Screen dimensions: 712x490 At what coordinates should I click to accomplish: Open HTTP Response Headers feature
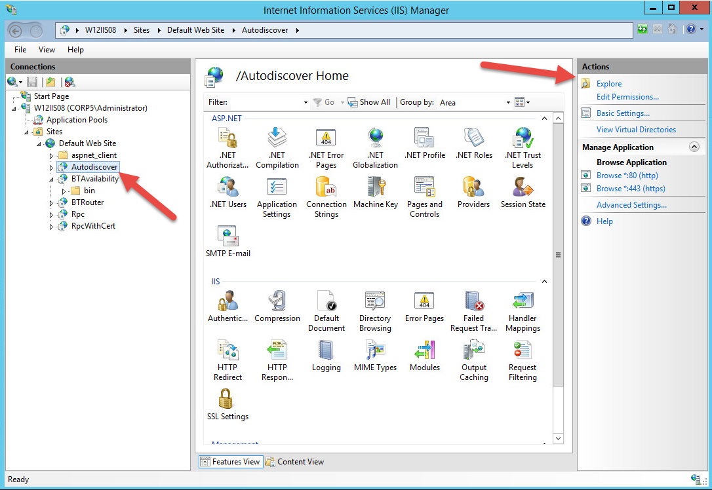(277, 360)
